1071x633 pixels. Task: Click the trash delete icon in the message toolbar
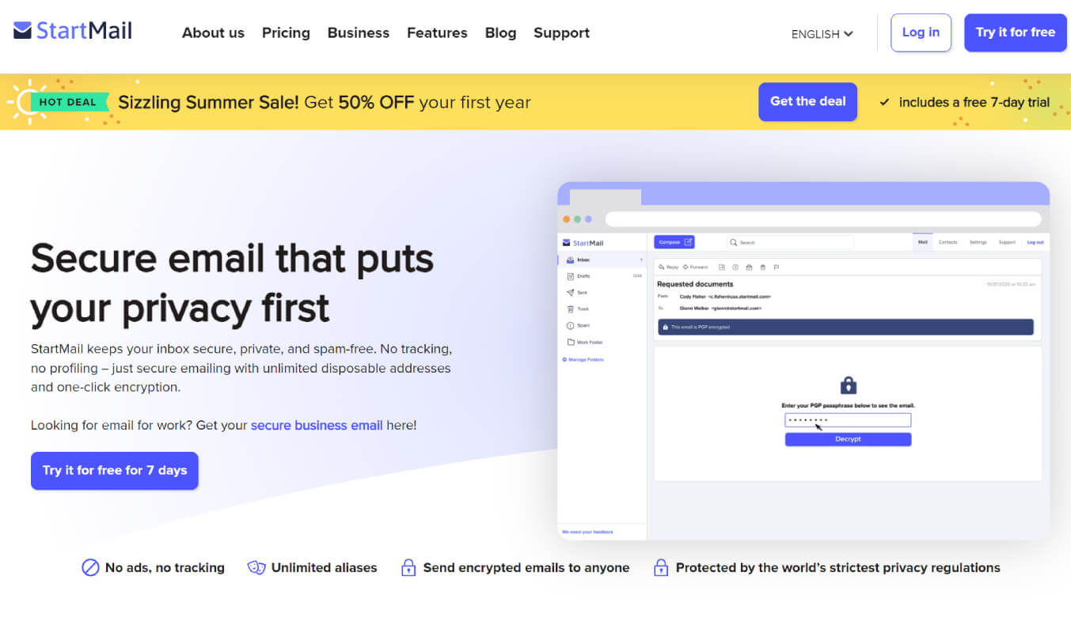(x=762, y=267)
